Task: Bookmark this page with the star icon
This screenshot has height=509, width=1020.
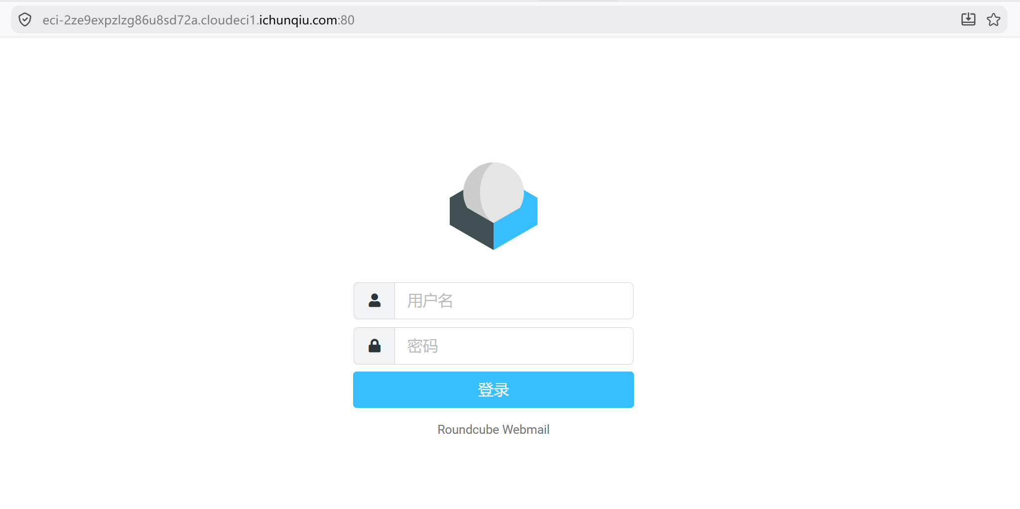Action: [994, 19]
